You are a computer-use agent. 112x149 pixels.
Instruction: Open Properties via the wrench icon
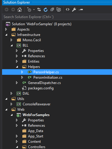point(74,9)
